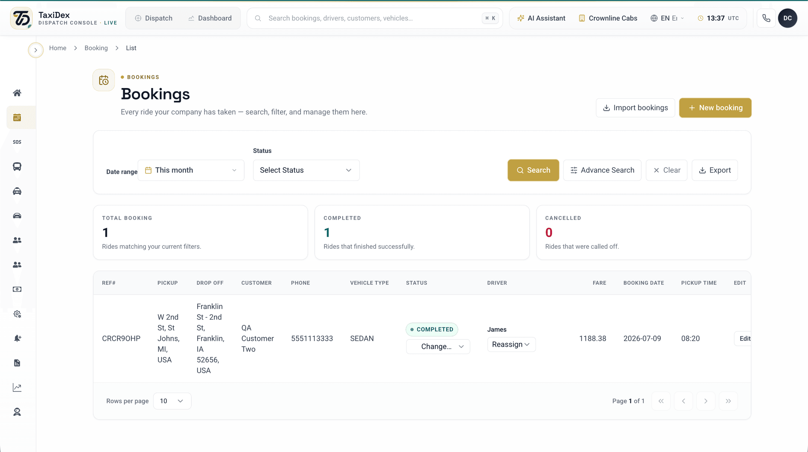Image resolution: width=808 pixels, height=452 pixels.
Task: Open the money bill sidebar icon
Action: point(17,289)
